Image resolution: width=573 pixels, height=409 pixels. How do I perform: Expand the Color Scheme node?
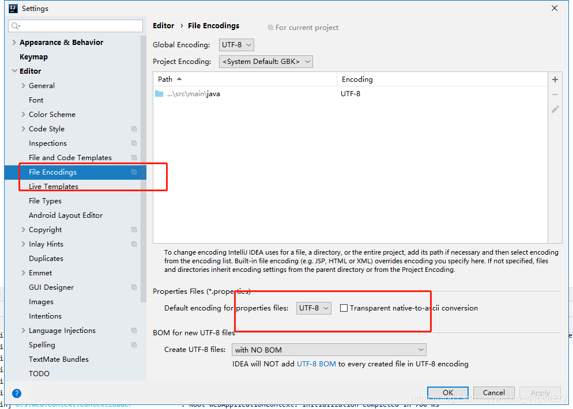pos(24,114)
